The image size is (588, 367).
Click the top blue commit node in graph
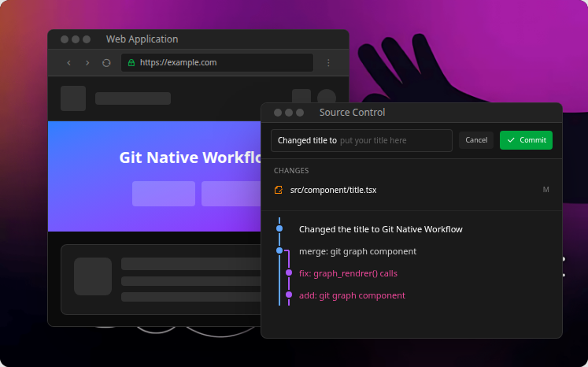(279, 228)
